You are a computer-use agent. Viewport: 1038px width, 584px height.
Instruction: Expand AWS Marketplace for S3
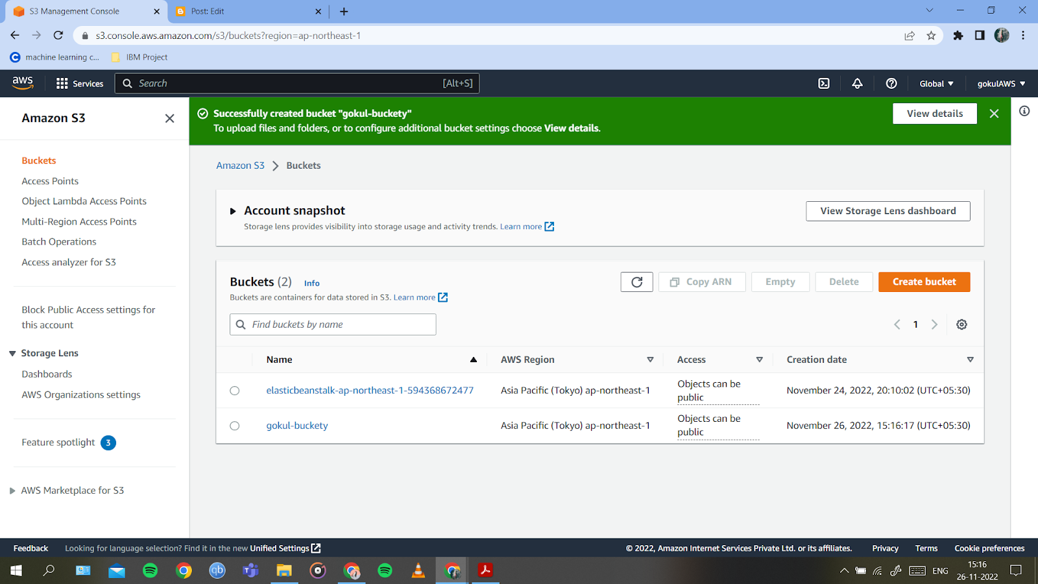12,491
